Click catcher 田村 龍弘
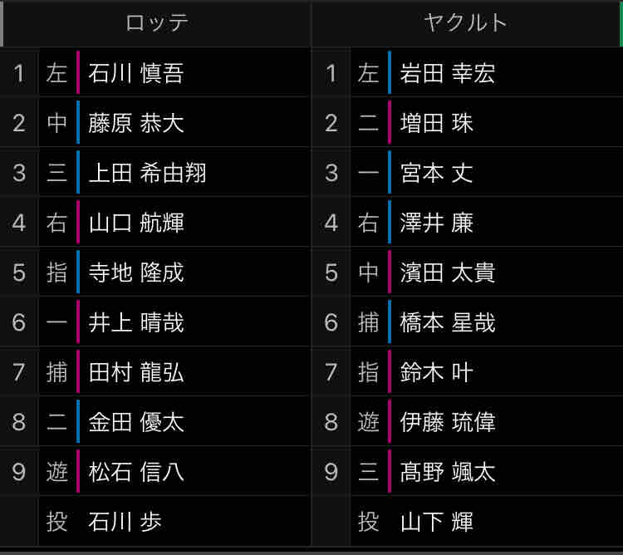 [x=136, y=372]
